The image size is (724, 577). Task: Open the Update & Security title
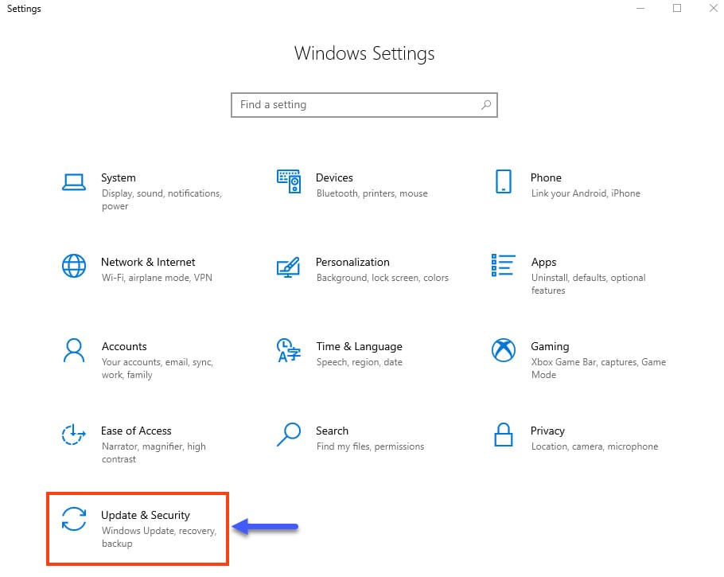146,516
